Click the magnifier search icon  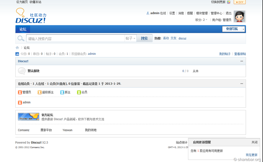point(21,38)
